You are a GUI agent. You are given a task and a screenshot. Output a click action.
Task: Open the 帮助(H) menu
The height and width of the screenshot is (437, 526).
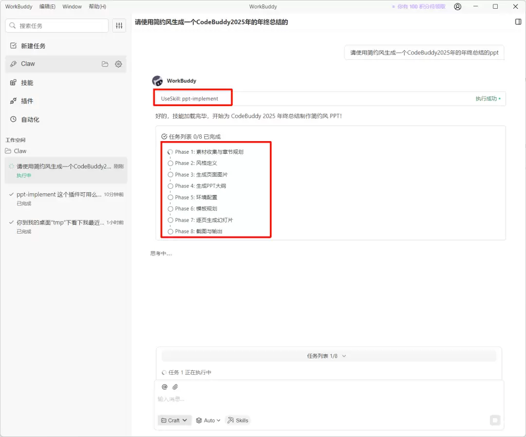[x=97, y=7]
